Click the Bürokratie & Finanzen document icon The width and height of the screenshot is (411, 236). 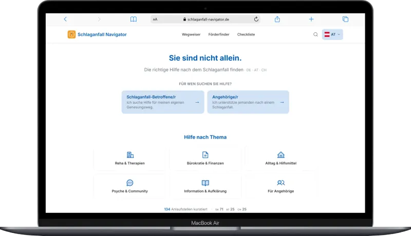click(x=205, y=154)
